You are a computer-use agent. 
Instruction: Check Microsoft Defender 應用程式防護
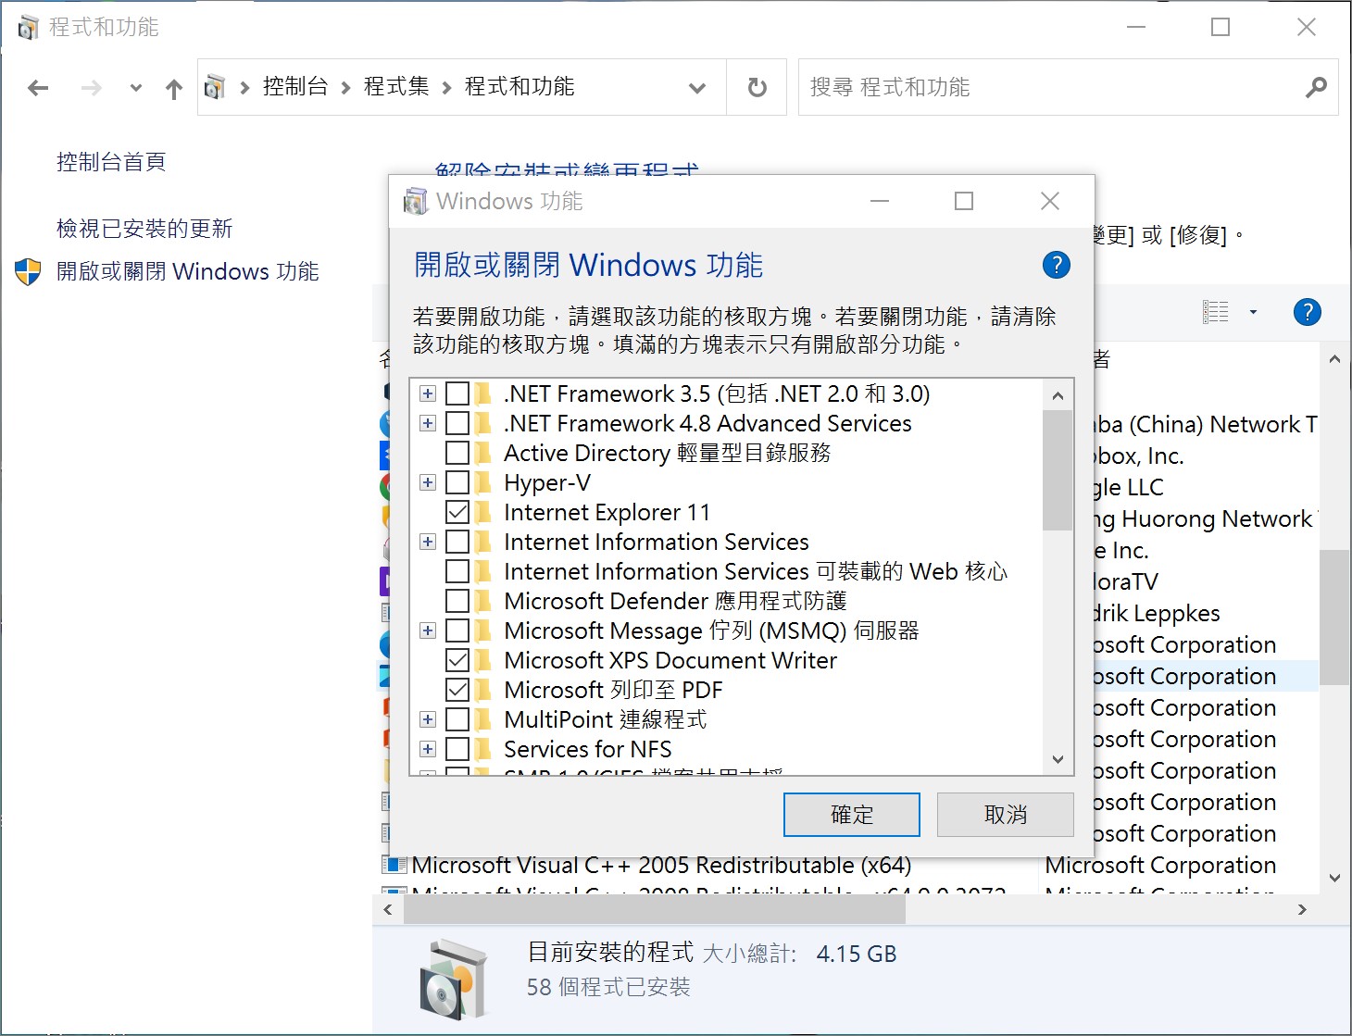pyautogui.click(x=457, y=601)
